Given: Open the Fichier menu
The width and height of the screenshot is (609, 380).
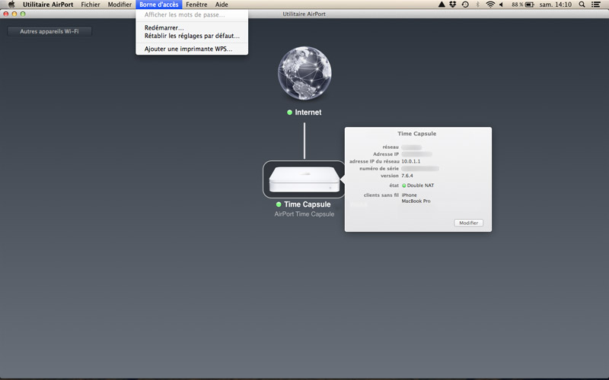Looking at the screenshot, I should click(x=91, y=5).
